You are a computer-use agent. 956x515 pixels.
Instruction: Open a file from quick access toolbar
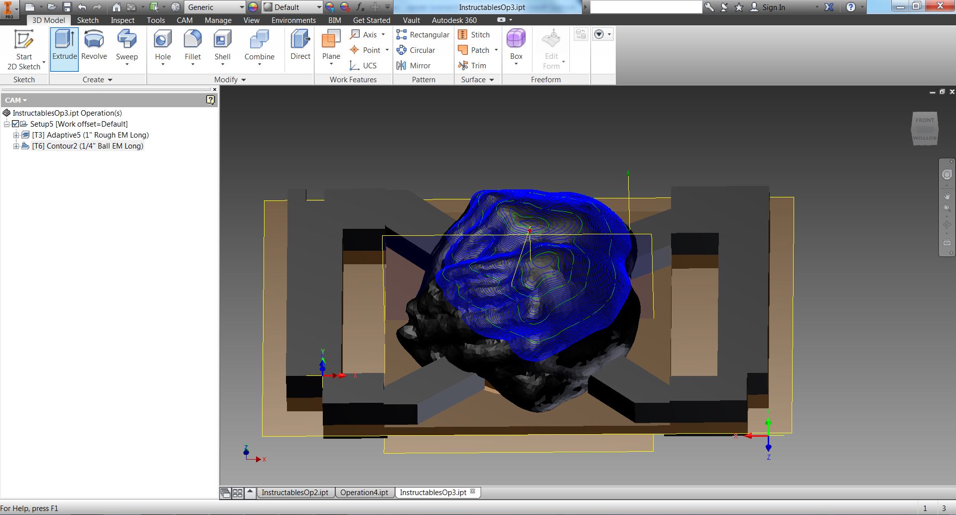(51, 7)
